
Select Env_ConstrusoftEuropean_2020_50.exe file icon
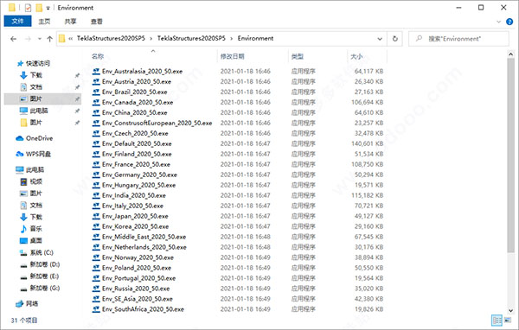tap(96, 123)
